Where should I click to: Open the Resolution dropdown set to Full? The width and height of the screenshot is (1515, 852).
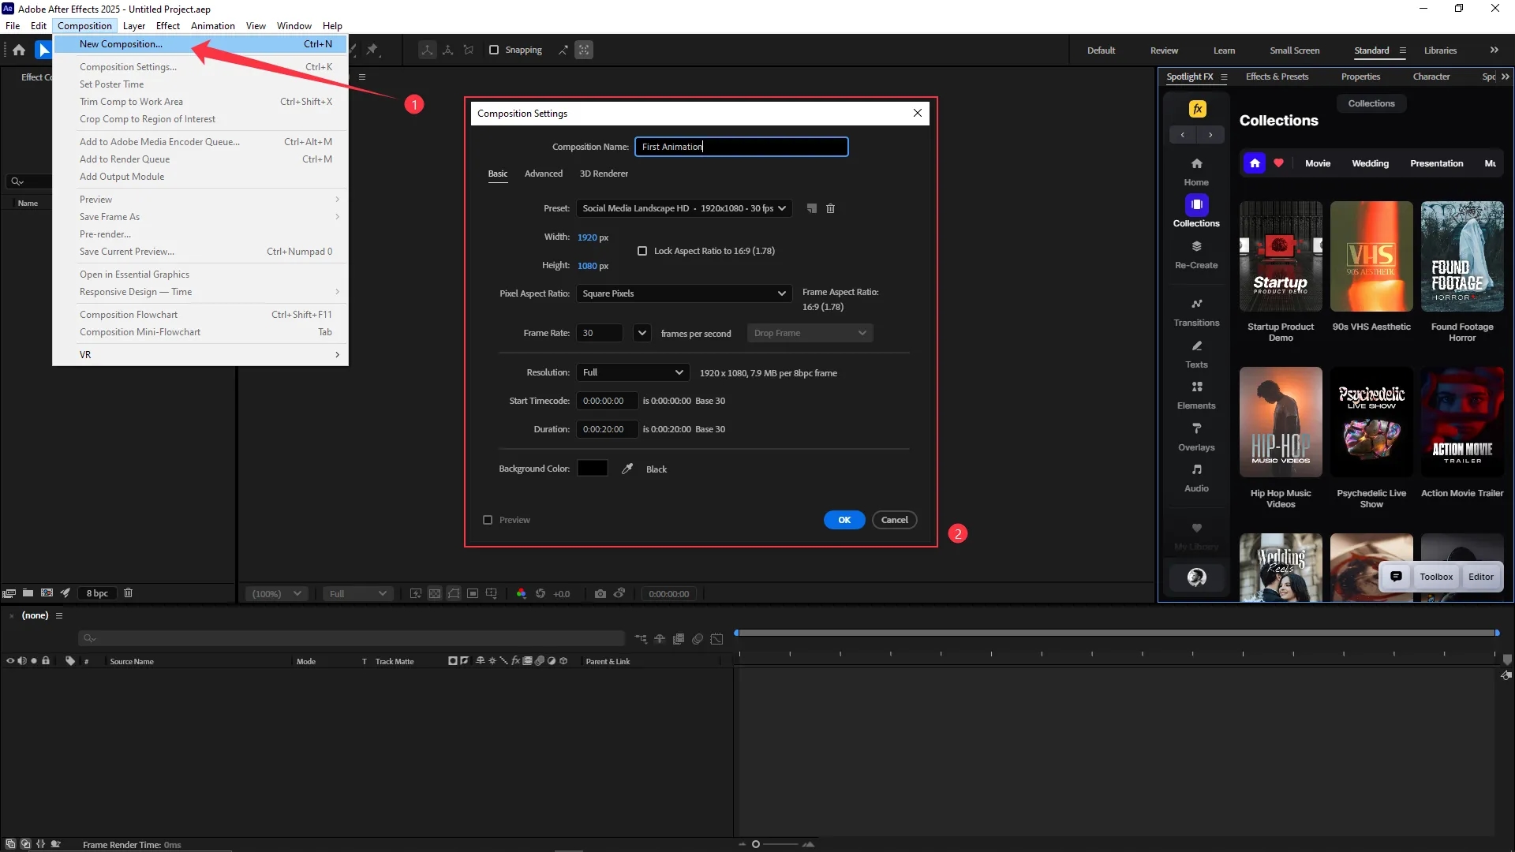(633, 372)
